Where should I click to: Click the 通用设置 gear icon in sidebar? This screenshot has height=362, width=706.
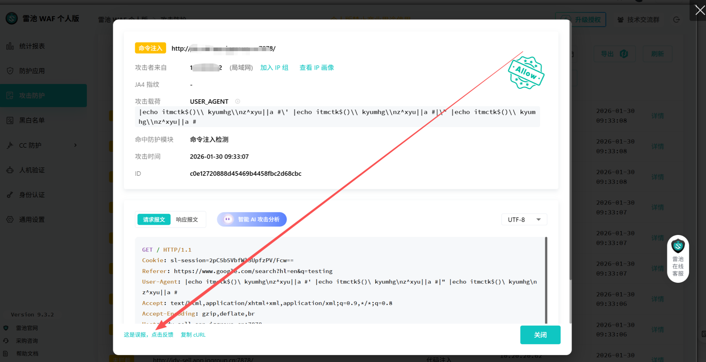(10, 219)
